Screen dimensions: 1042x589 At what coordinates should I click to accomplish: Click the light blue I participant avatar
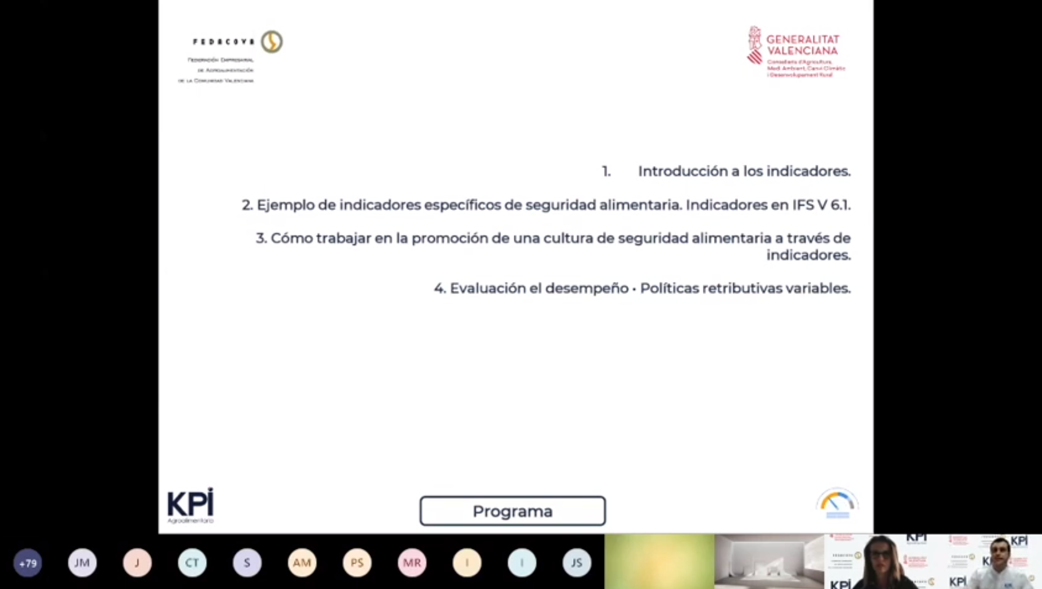point(522,563)
